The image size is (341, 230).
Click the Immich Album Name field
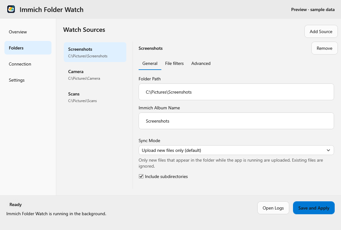pos(236,121)
